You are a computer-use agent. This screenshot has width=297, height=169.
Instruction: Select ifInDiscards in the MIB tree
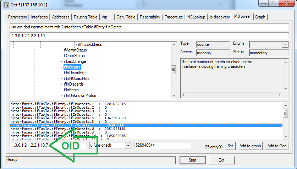click(73, 84)
